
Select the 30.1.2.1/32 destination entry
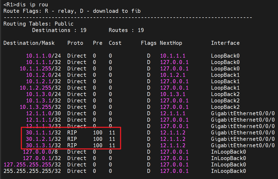click(43, 139)
